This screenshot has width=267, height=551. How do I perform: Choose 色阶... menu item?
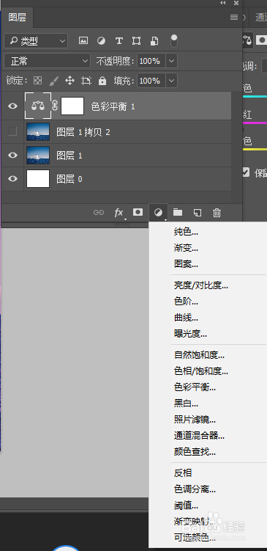[x=187, y=302]
